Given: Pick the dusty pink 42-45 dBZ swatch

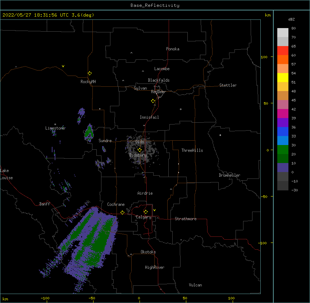Looking at the screenshot, I should (x=283, y=104).
